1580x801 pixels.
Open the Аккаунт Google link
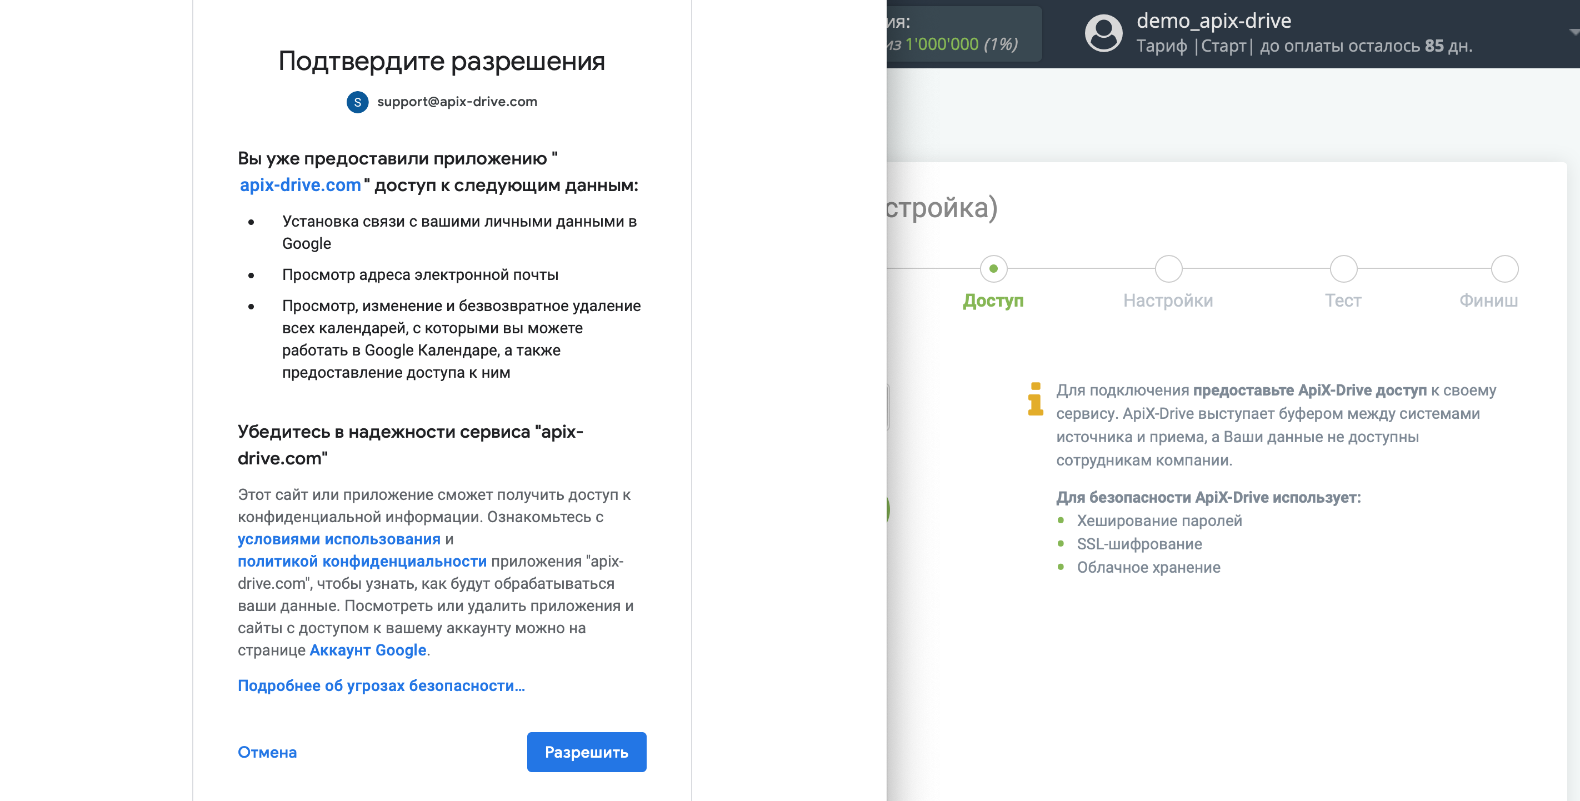(367, 650)
